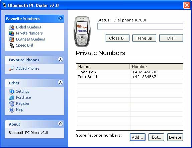Click the Favorite Numbers panel title

coord(23,19)
